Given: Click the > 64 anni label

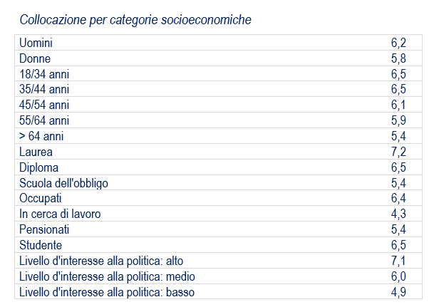Looking at the screenshot, I should [41, 136].
